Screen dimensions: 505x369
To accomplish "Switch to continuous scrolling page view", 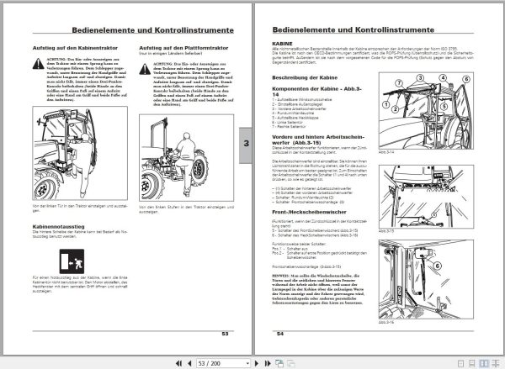I will 472,363.
